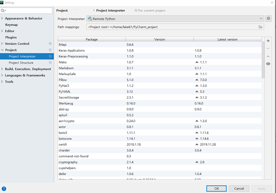
Task: Click certifi latest version 2019.11.28
Action: [x=208, y=145]
